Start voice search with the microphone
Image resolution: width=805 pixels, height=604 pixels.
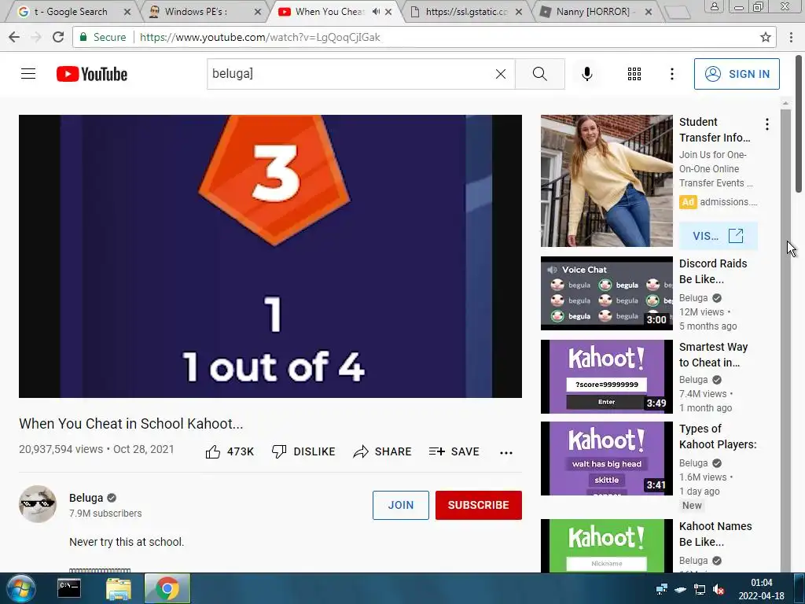tap(586, 74)
